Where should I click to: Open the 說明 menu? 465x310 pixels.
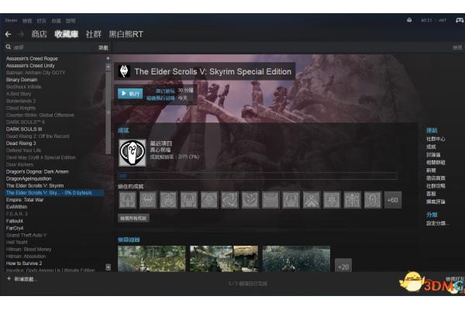click(x=71, y=21)
